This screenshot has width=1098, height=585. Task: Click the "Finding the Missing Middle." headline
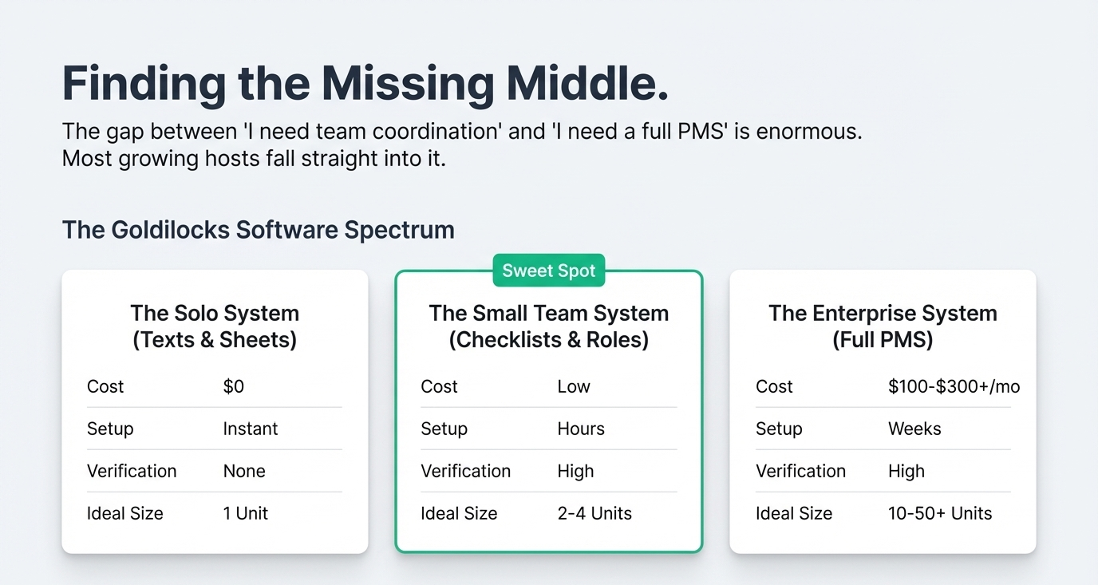(365, 84)
